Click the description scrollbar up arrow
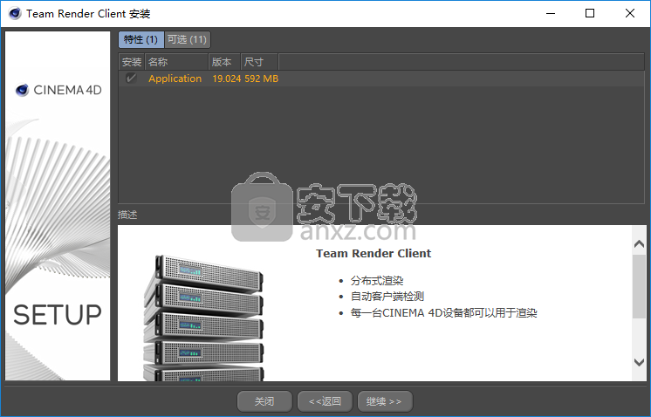Screen dimensions: 651x417 (x=640, y=244)
